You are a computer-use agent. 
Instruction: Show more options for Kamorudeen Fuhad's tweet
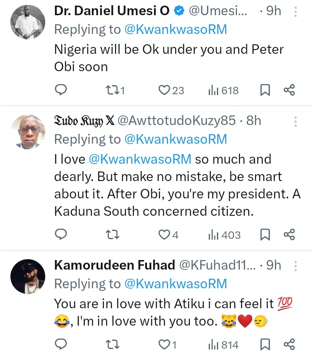tap(296, 265)
